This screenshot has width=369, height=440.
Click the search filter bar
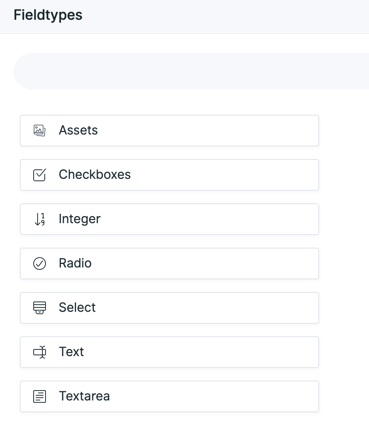(184, 71)
